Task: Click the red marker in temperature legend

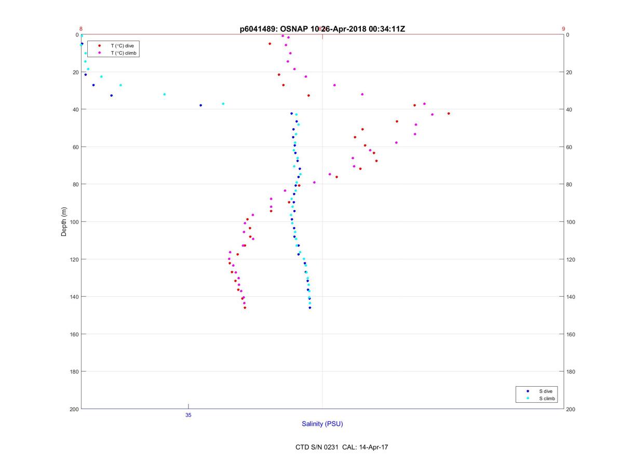Action: point(100,46)
